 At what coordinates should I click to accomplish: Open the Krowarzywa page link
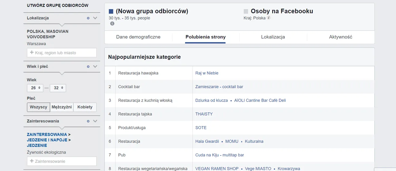289,169
